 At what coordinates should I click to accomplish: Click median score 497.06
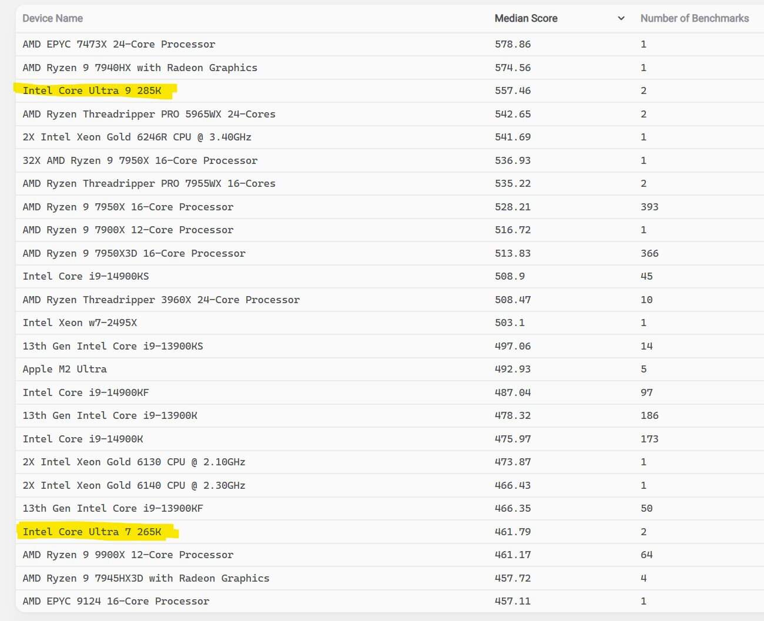pyautogui.click(x=512, y=346)
